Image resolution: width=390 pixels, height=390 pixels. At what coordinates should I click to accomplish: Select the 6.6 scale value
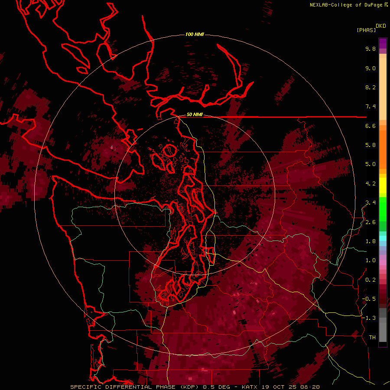[370, 126]
